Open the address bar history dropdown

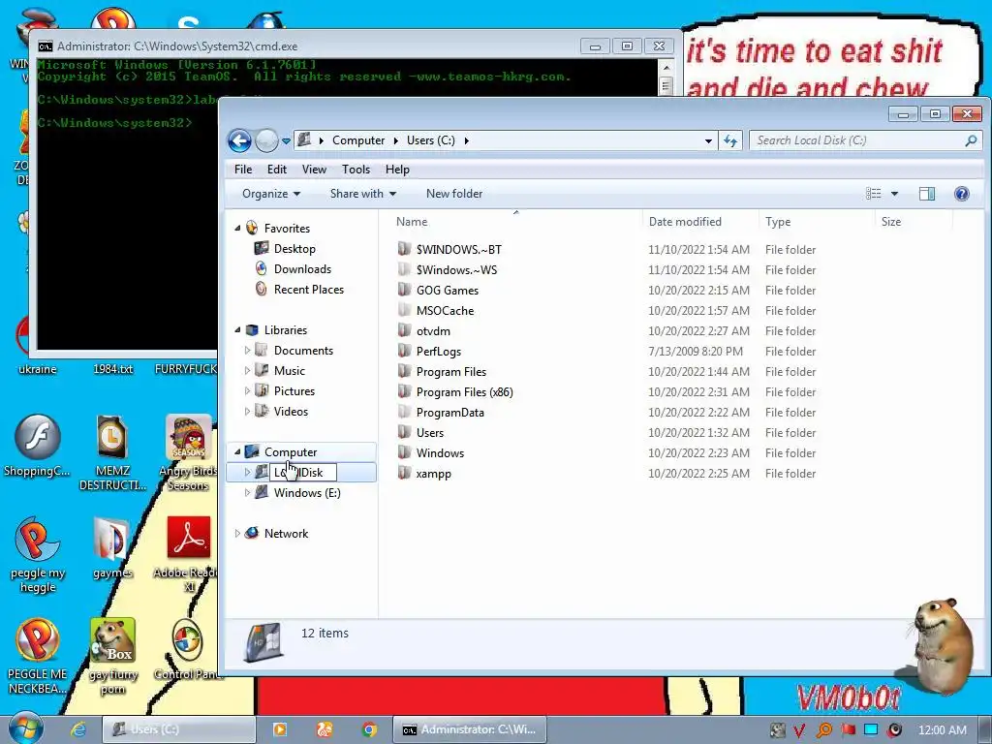(x=708, y=140)
